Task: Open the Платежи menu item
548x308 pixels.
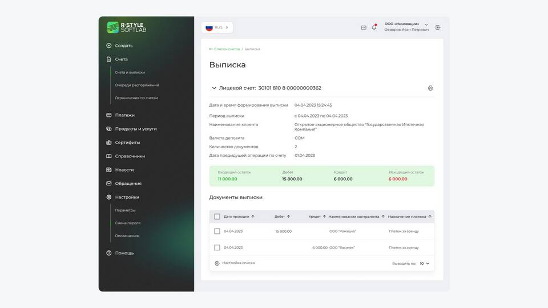Action: (x=124, y=115)
